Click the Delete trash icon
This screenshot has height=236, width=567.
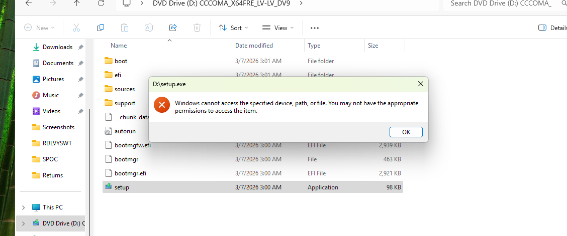coord(197,28)
